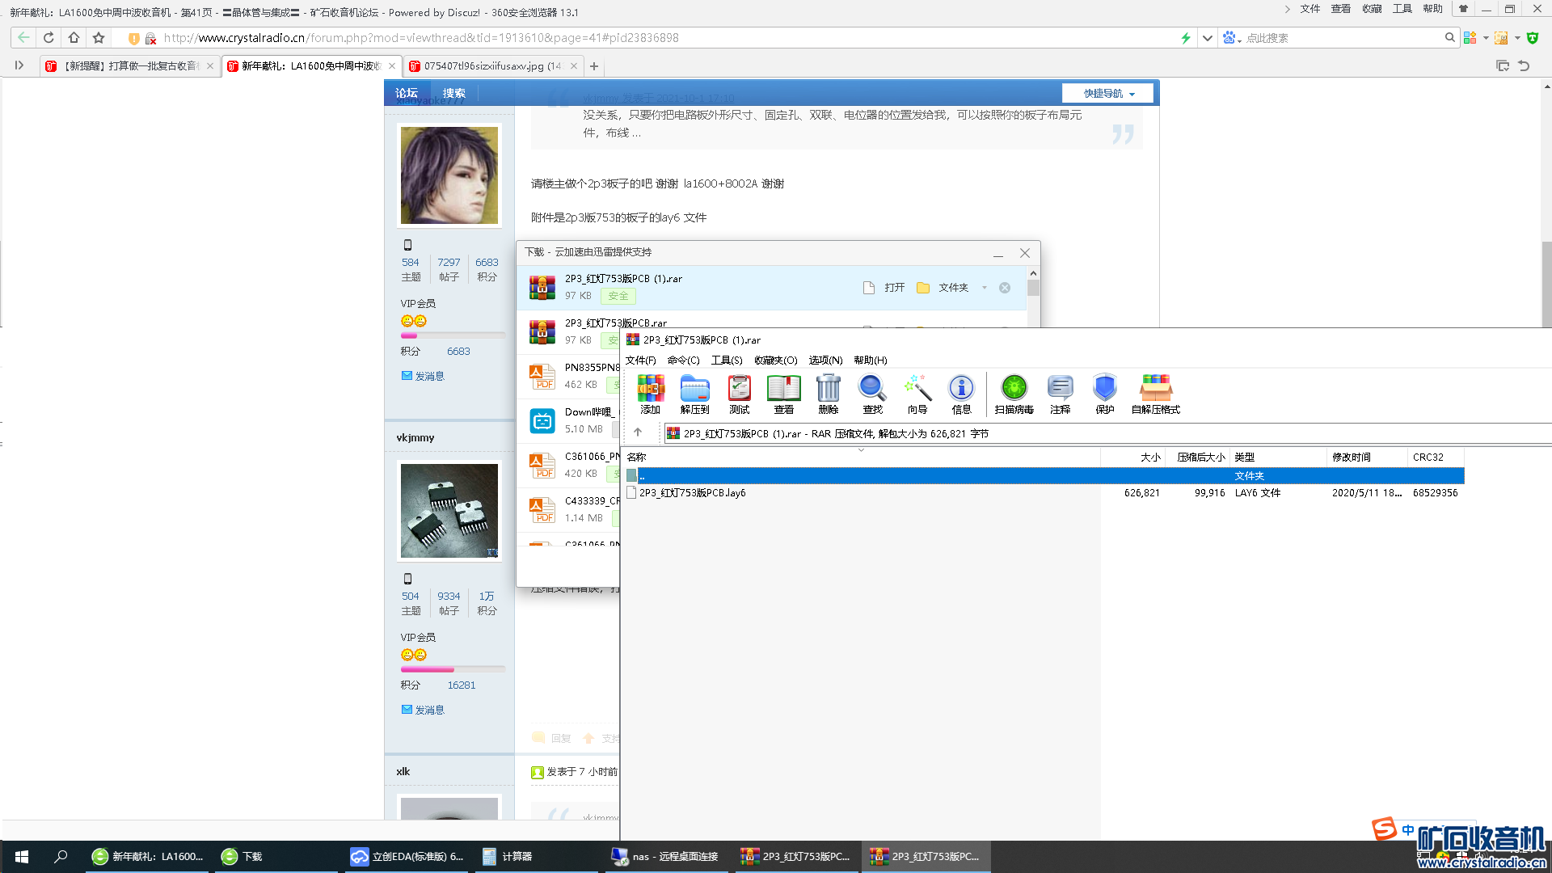1552x873 pixels.
Task: Click the Delete (删除) trash icon
Action: pos(828,394)
